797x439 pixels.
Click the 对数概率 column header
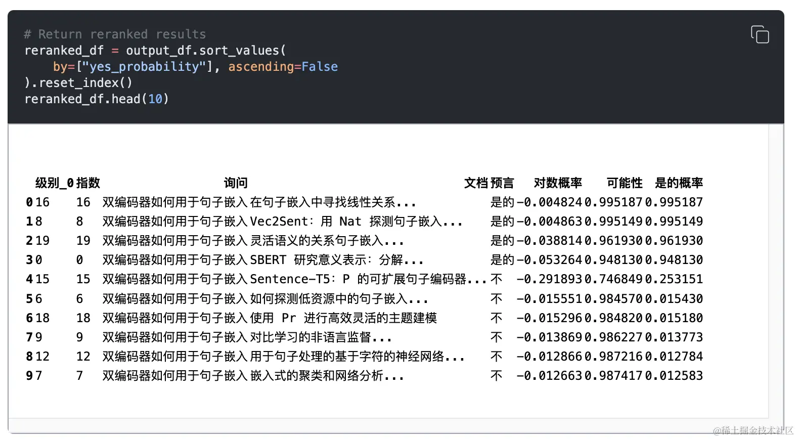click(558, 183)
